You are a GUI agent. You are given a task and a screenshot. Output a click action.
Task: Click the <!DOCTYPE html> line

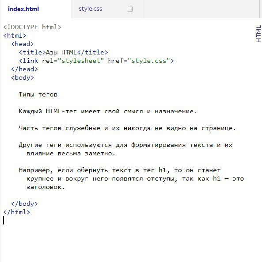tap(32, 27)
